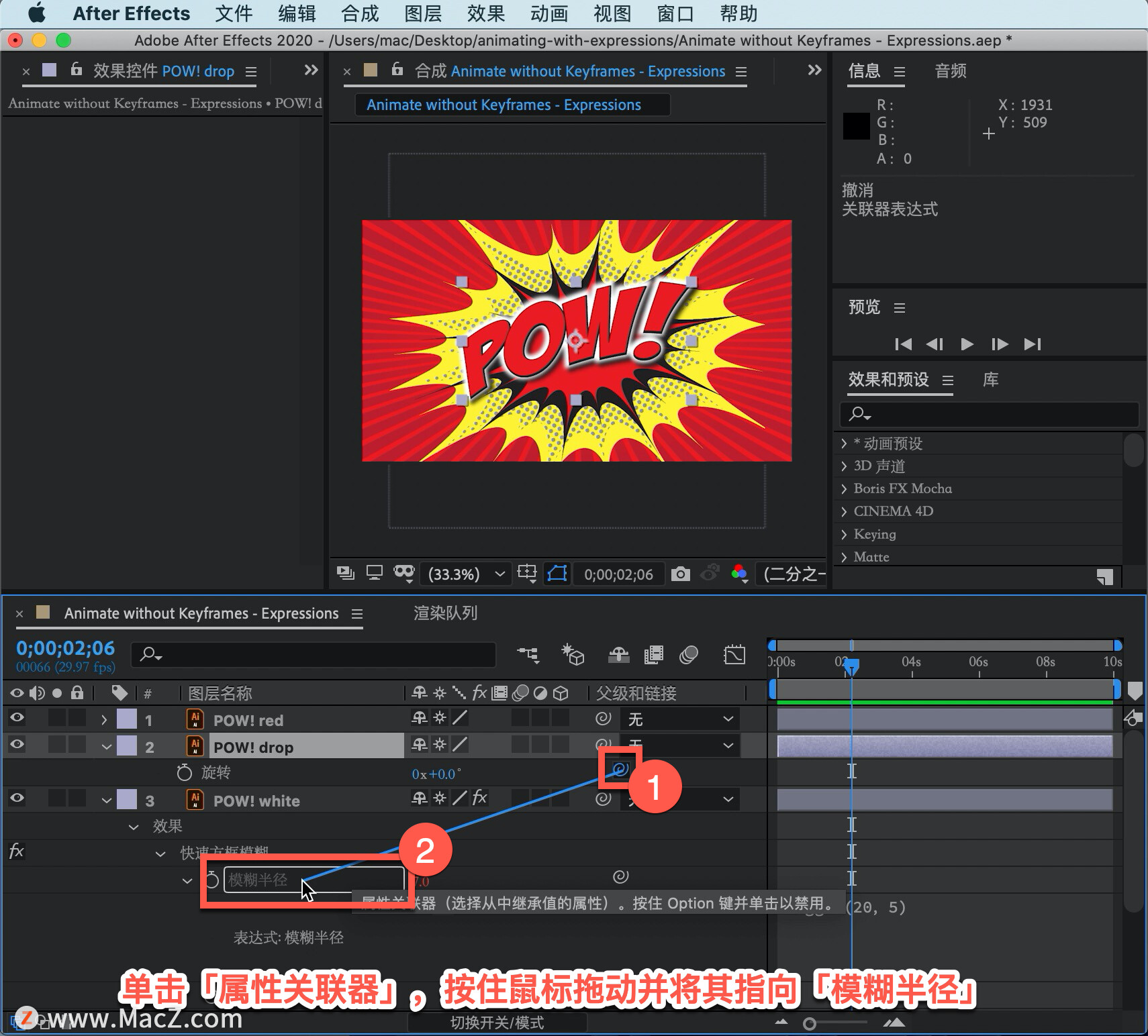Click the always preview this view icon

346,573
